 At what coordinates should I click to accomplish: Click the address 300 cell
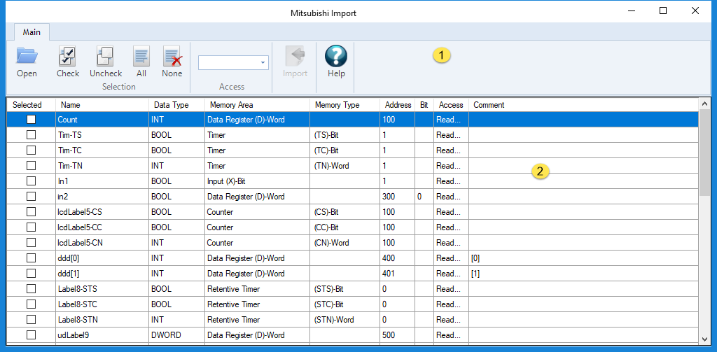[x=398, y=196]
